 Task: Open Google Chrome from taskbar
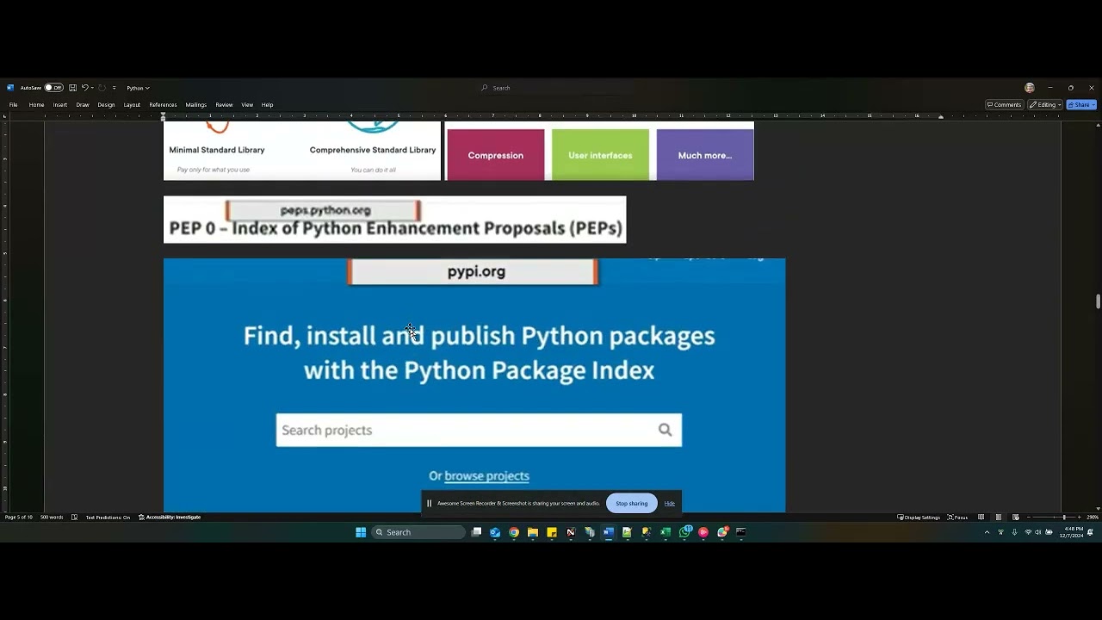click(514, 532)
